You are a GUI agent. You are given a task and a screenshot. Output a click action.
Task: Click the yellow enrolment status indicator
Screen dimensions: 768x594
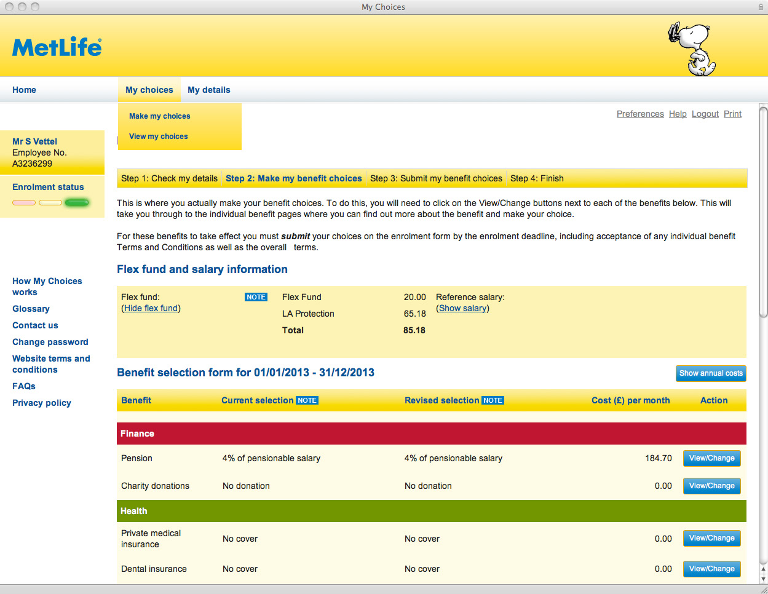pos(50,202)
